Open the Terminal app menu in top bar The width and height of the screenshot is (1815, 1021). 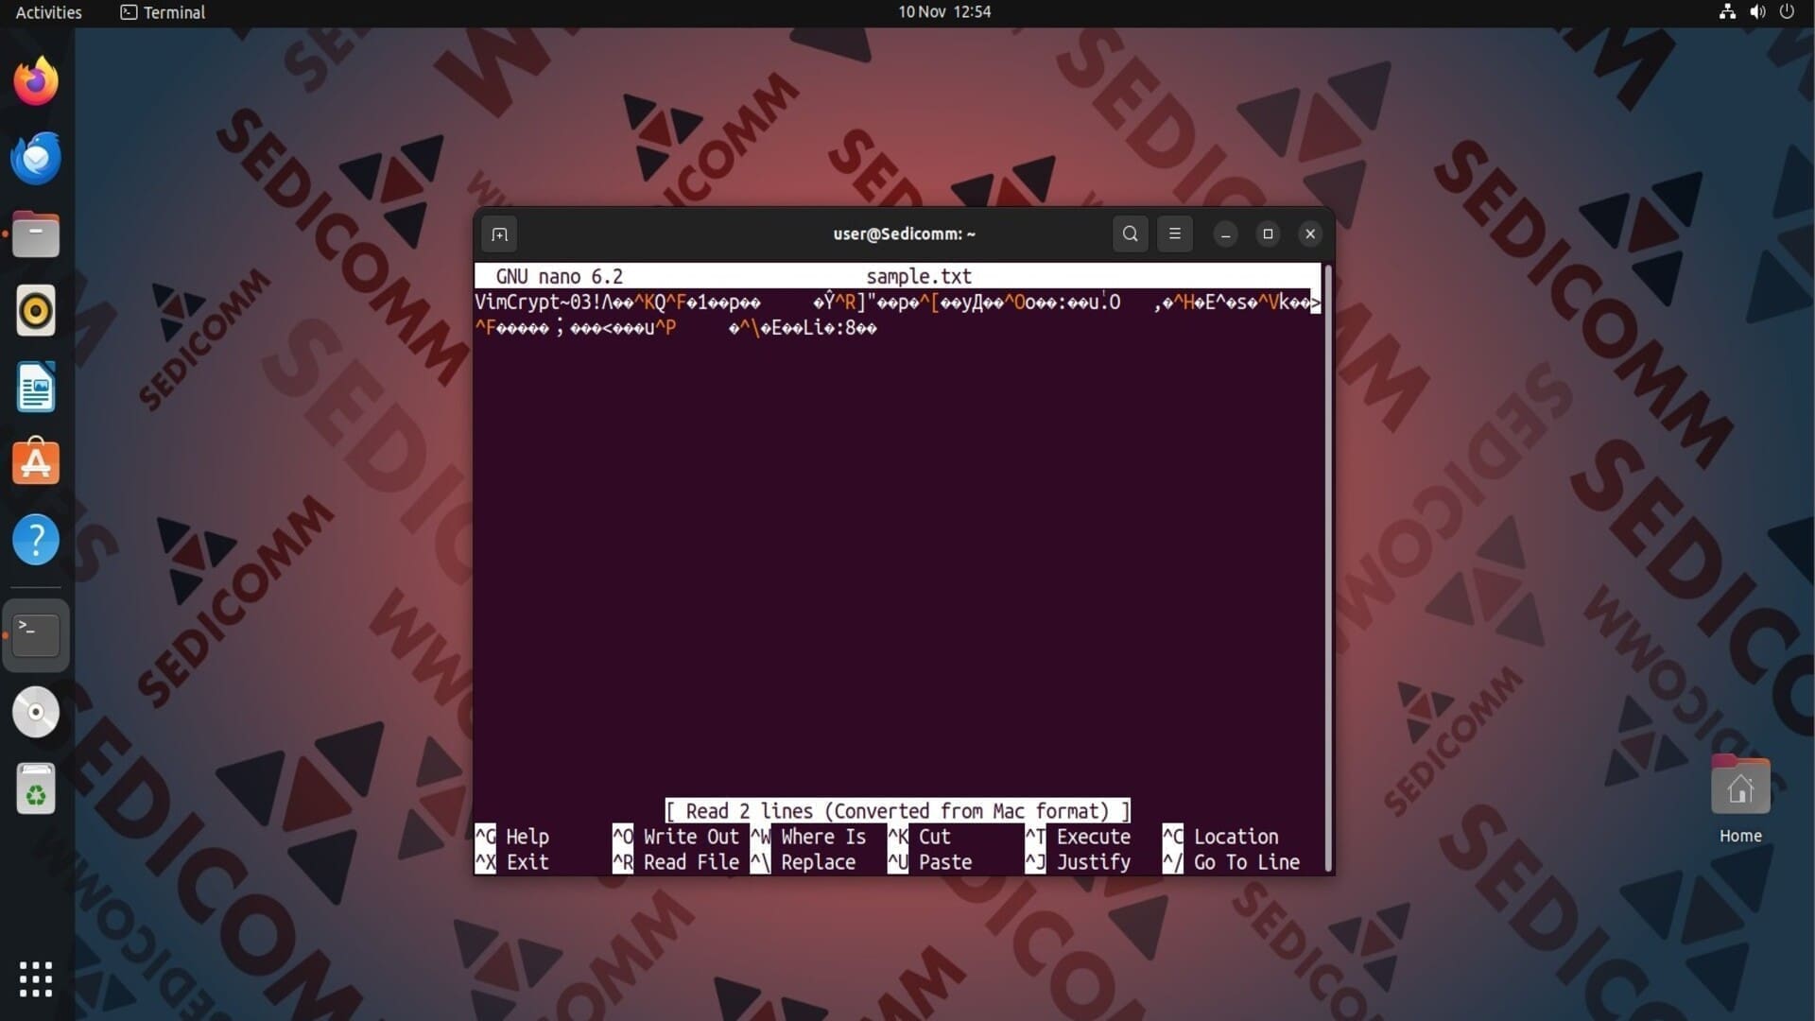tap(163, 12)
